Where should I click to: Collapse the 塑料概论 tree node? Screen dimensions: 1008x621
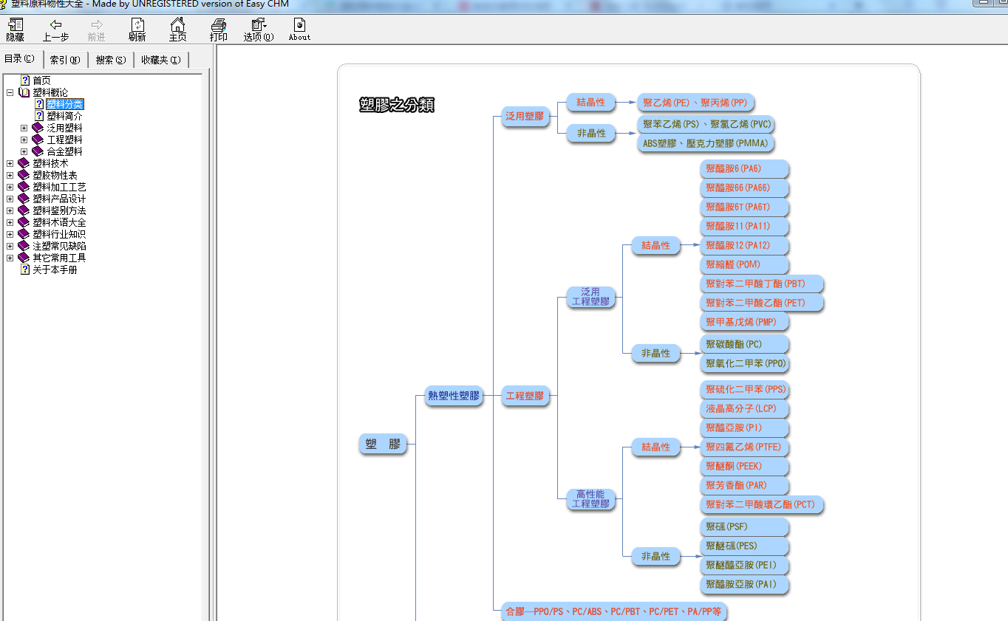pyautogui.click(x=10, y=92)
